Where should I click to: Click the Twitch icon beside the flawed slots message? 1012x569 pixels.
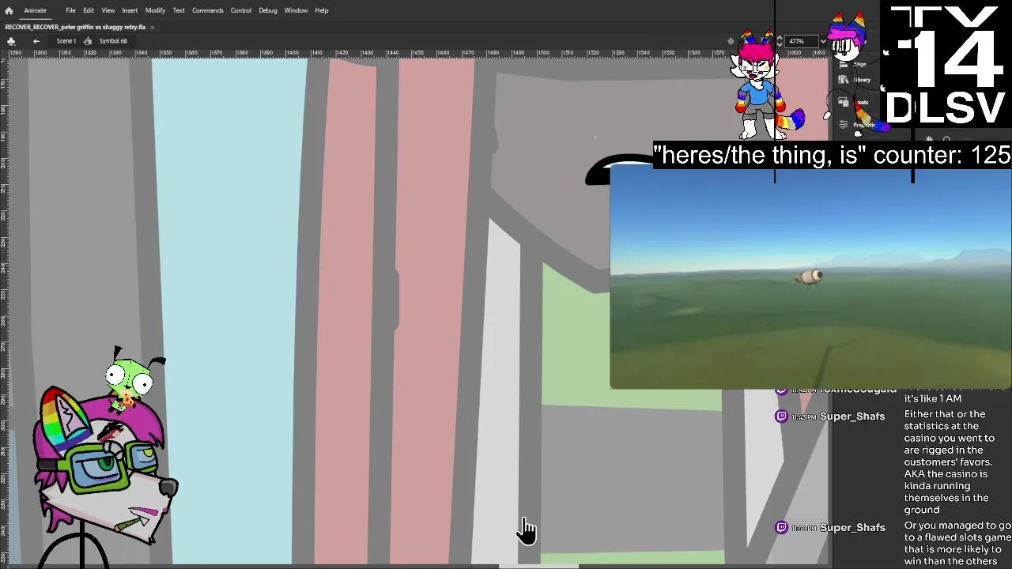click(782, 527)
